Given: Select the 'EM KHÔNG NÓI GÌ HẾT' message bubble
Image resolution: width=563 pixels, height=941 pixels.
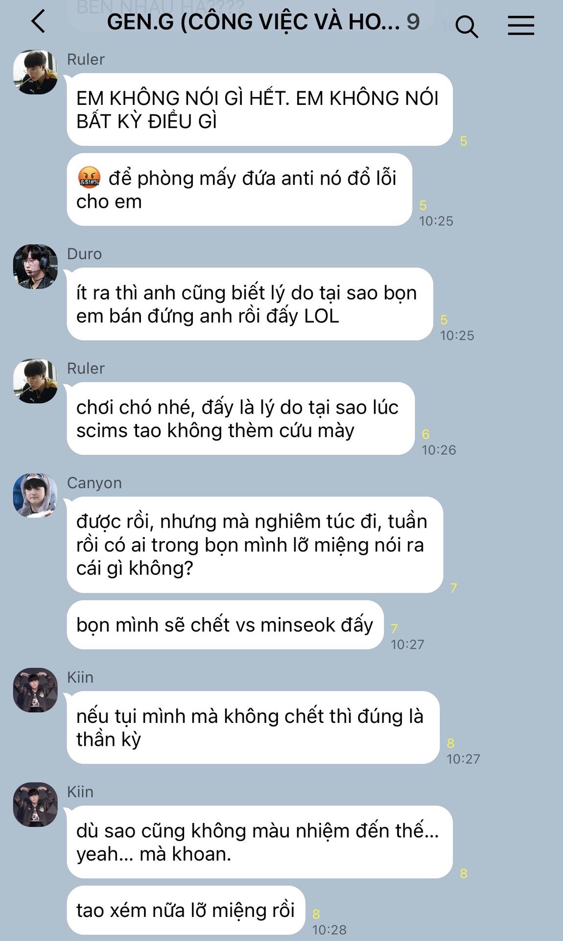Looking at the screenshot, I should click(x=259, y=109).
